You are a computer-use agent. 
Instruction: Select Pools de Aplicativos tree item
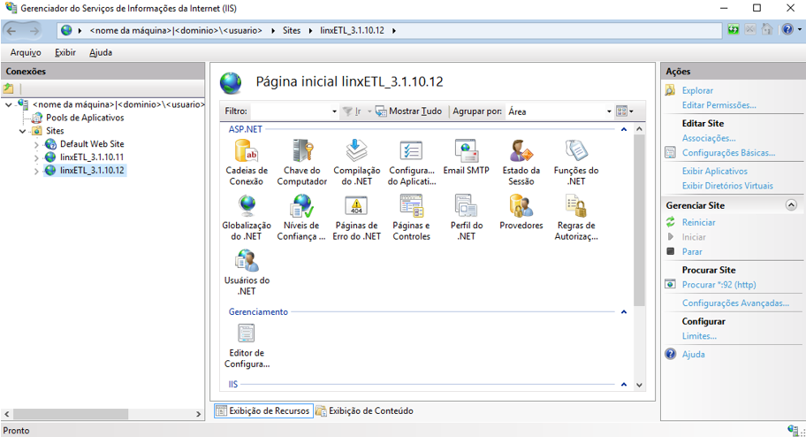pos(85,118)
